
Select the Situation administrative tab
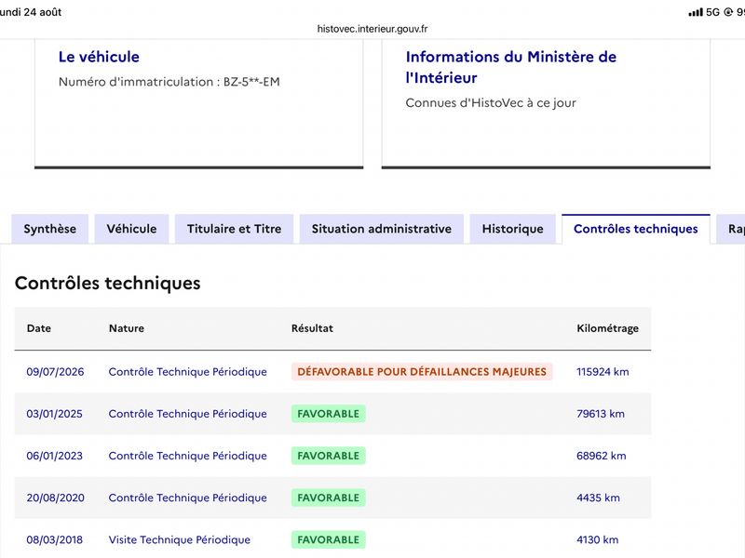382,229
